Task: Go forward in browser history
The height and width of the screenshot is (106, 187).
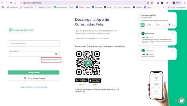Action: 7,3
